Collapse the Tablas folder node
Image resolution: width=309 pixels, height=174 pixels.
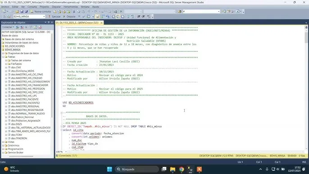[x=3, y=57]
